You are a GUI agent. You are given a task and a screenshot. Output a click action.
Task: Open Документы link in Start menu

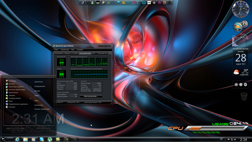(x=39, y=82)
